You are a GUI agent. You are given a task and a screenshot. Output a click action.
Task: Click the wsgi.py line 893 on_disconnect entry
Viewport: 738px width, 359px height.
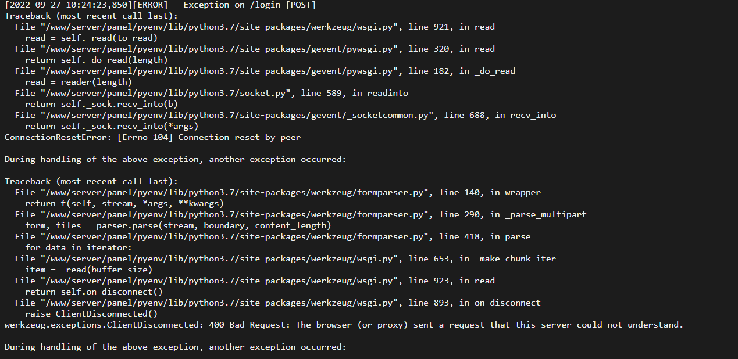278,303
